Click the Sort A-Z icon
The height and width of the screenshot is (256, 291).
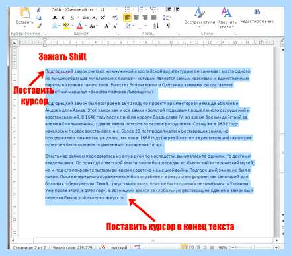(156, 26)
